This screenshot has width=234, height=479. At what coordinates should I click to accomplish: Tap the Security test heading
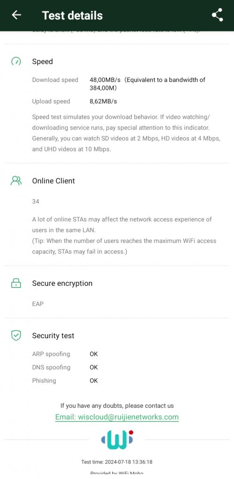point(53,336)
